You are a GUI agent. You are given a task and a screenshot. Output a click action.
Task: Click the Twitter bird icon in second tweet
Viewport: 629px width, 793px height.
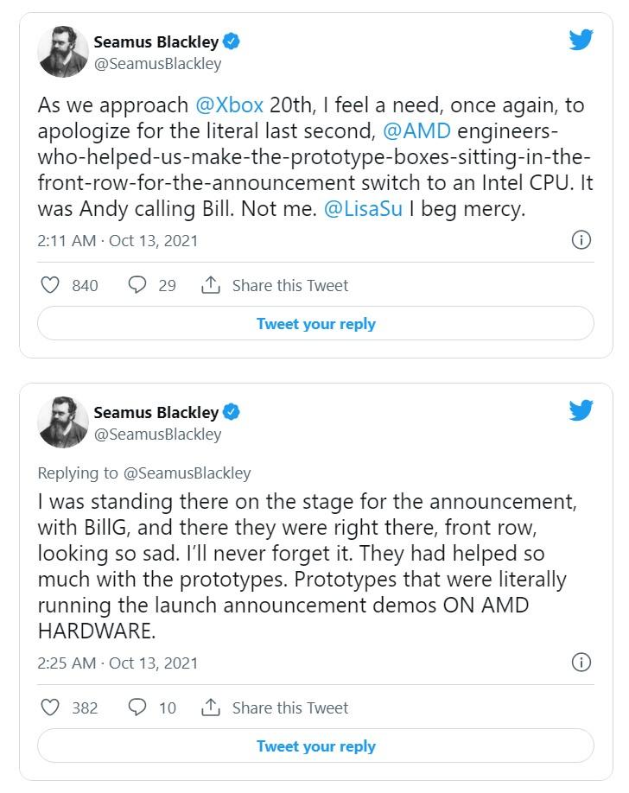[x=581, y=410]
